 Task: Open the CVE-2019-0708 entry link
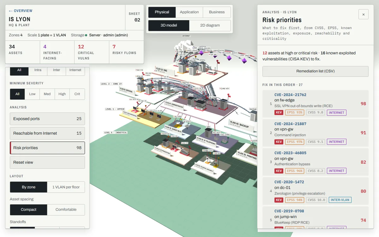[x=289, y=211]
